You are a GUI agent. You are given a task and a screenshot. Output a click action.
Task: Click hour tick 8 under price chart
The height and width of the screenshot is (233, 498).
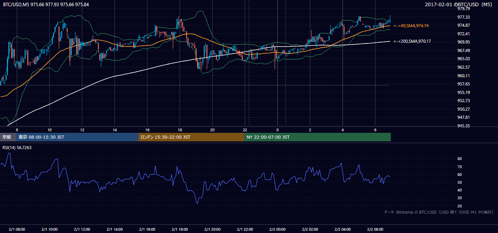pyautogui.click(x=17, y=130)
